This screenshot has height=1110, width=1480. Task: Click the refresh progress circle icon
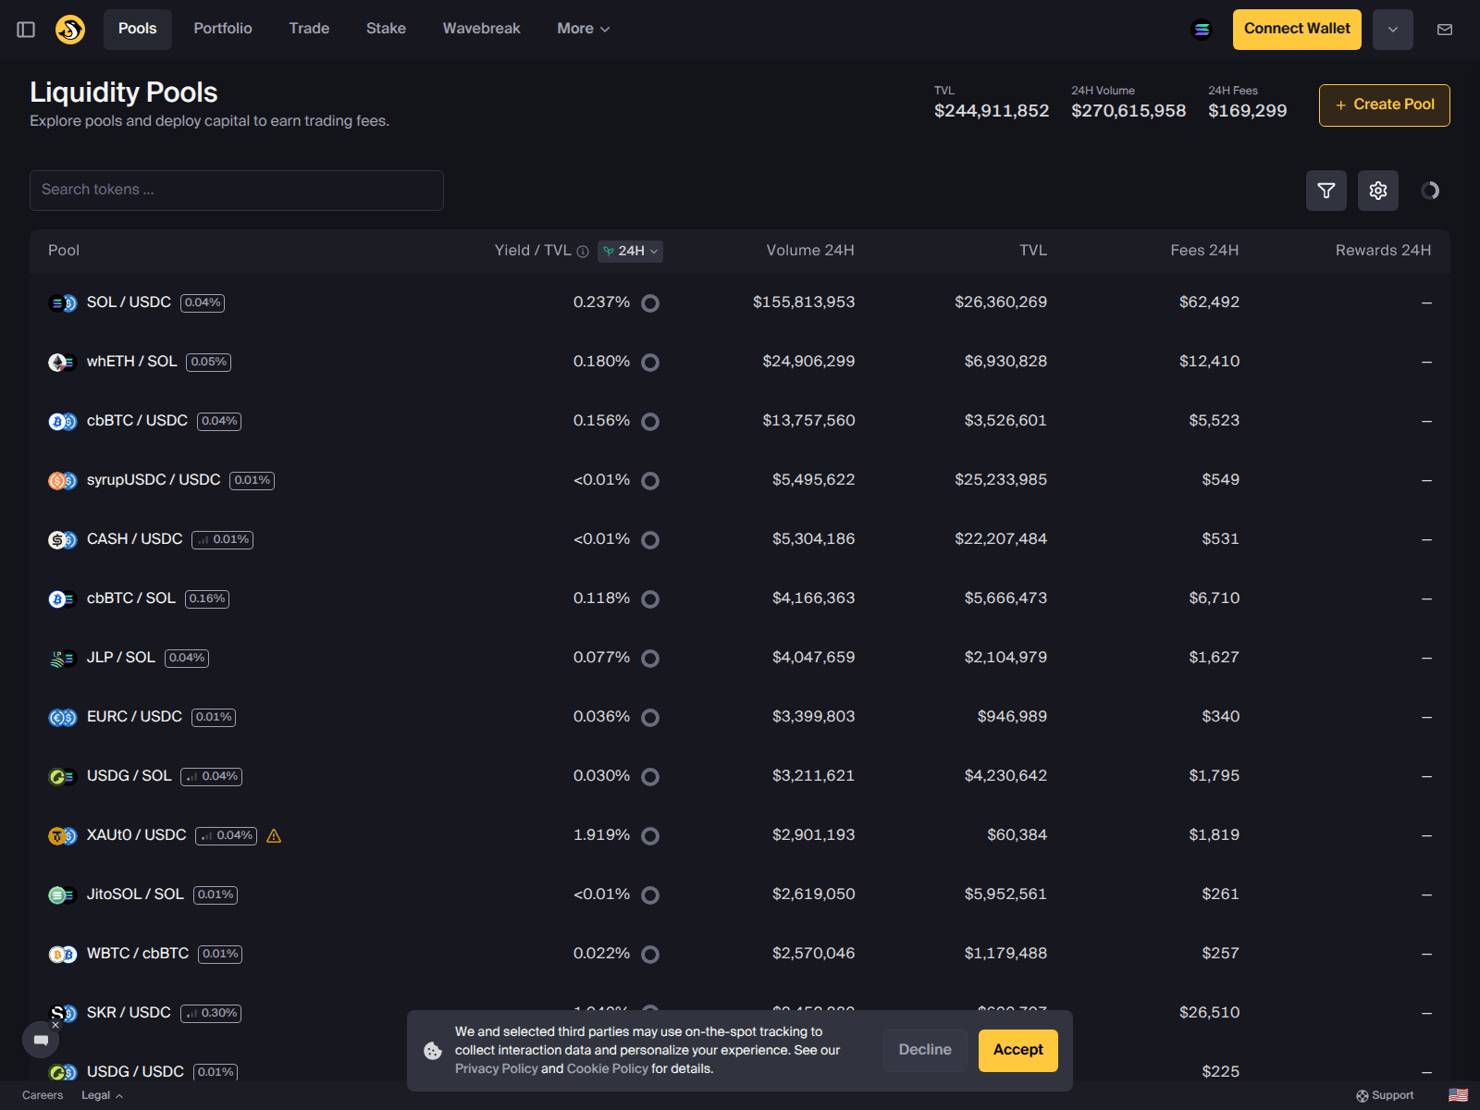pyautogui.click(x=1430, y=191)
